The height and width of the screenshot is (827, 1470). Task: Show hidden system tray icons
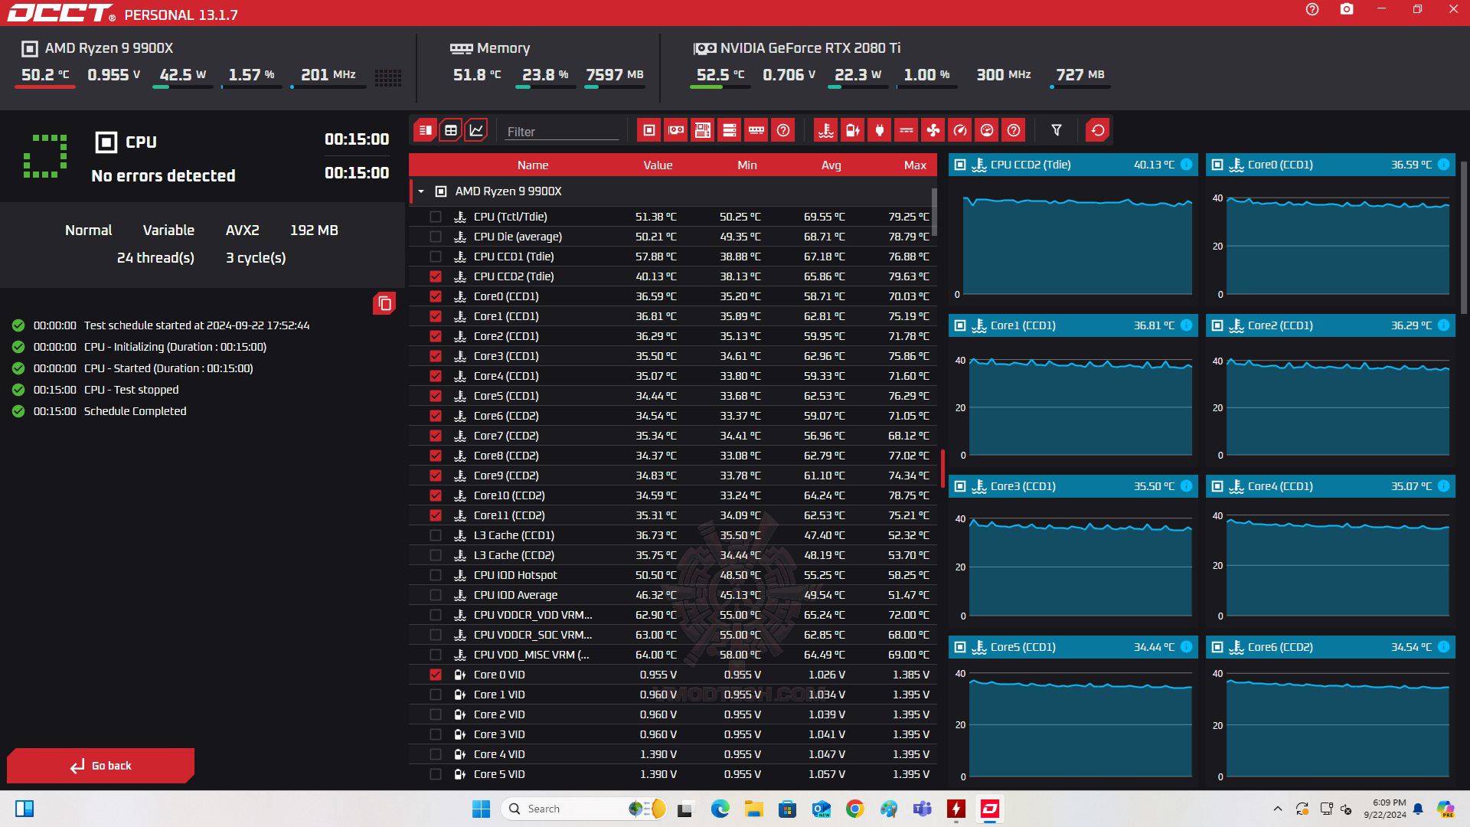pyautogui.click(x=1277, y=809)
